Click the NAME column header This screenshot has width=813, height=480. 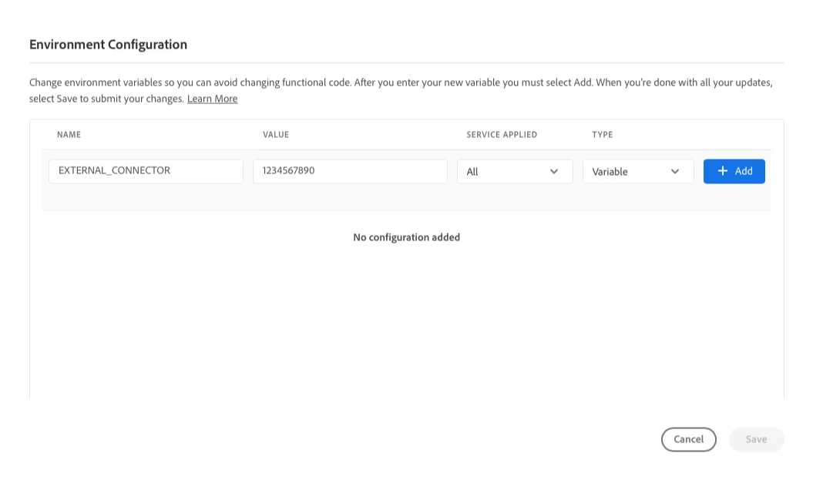click(x=69, y=135)
